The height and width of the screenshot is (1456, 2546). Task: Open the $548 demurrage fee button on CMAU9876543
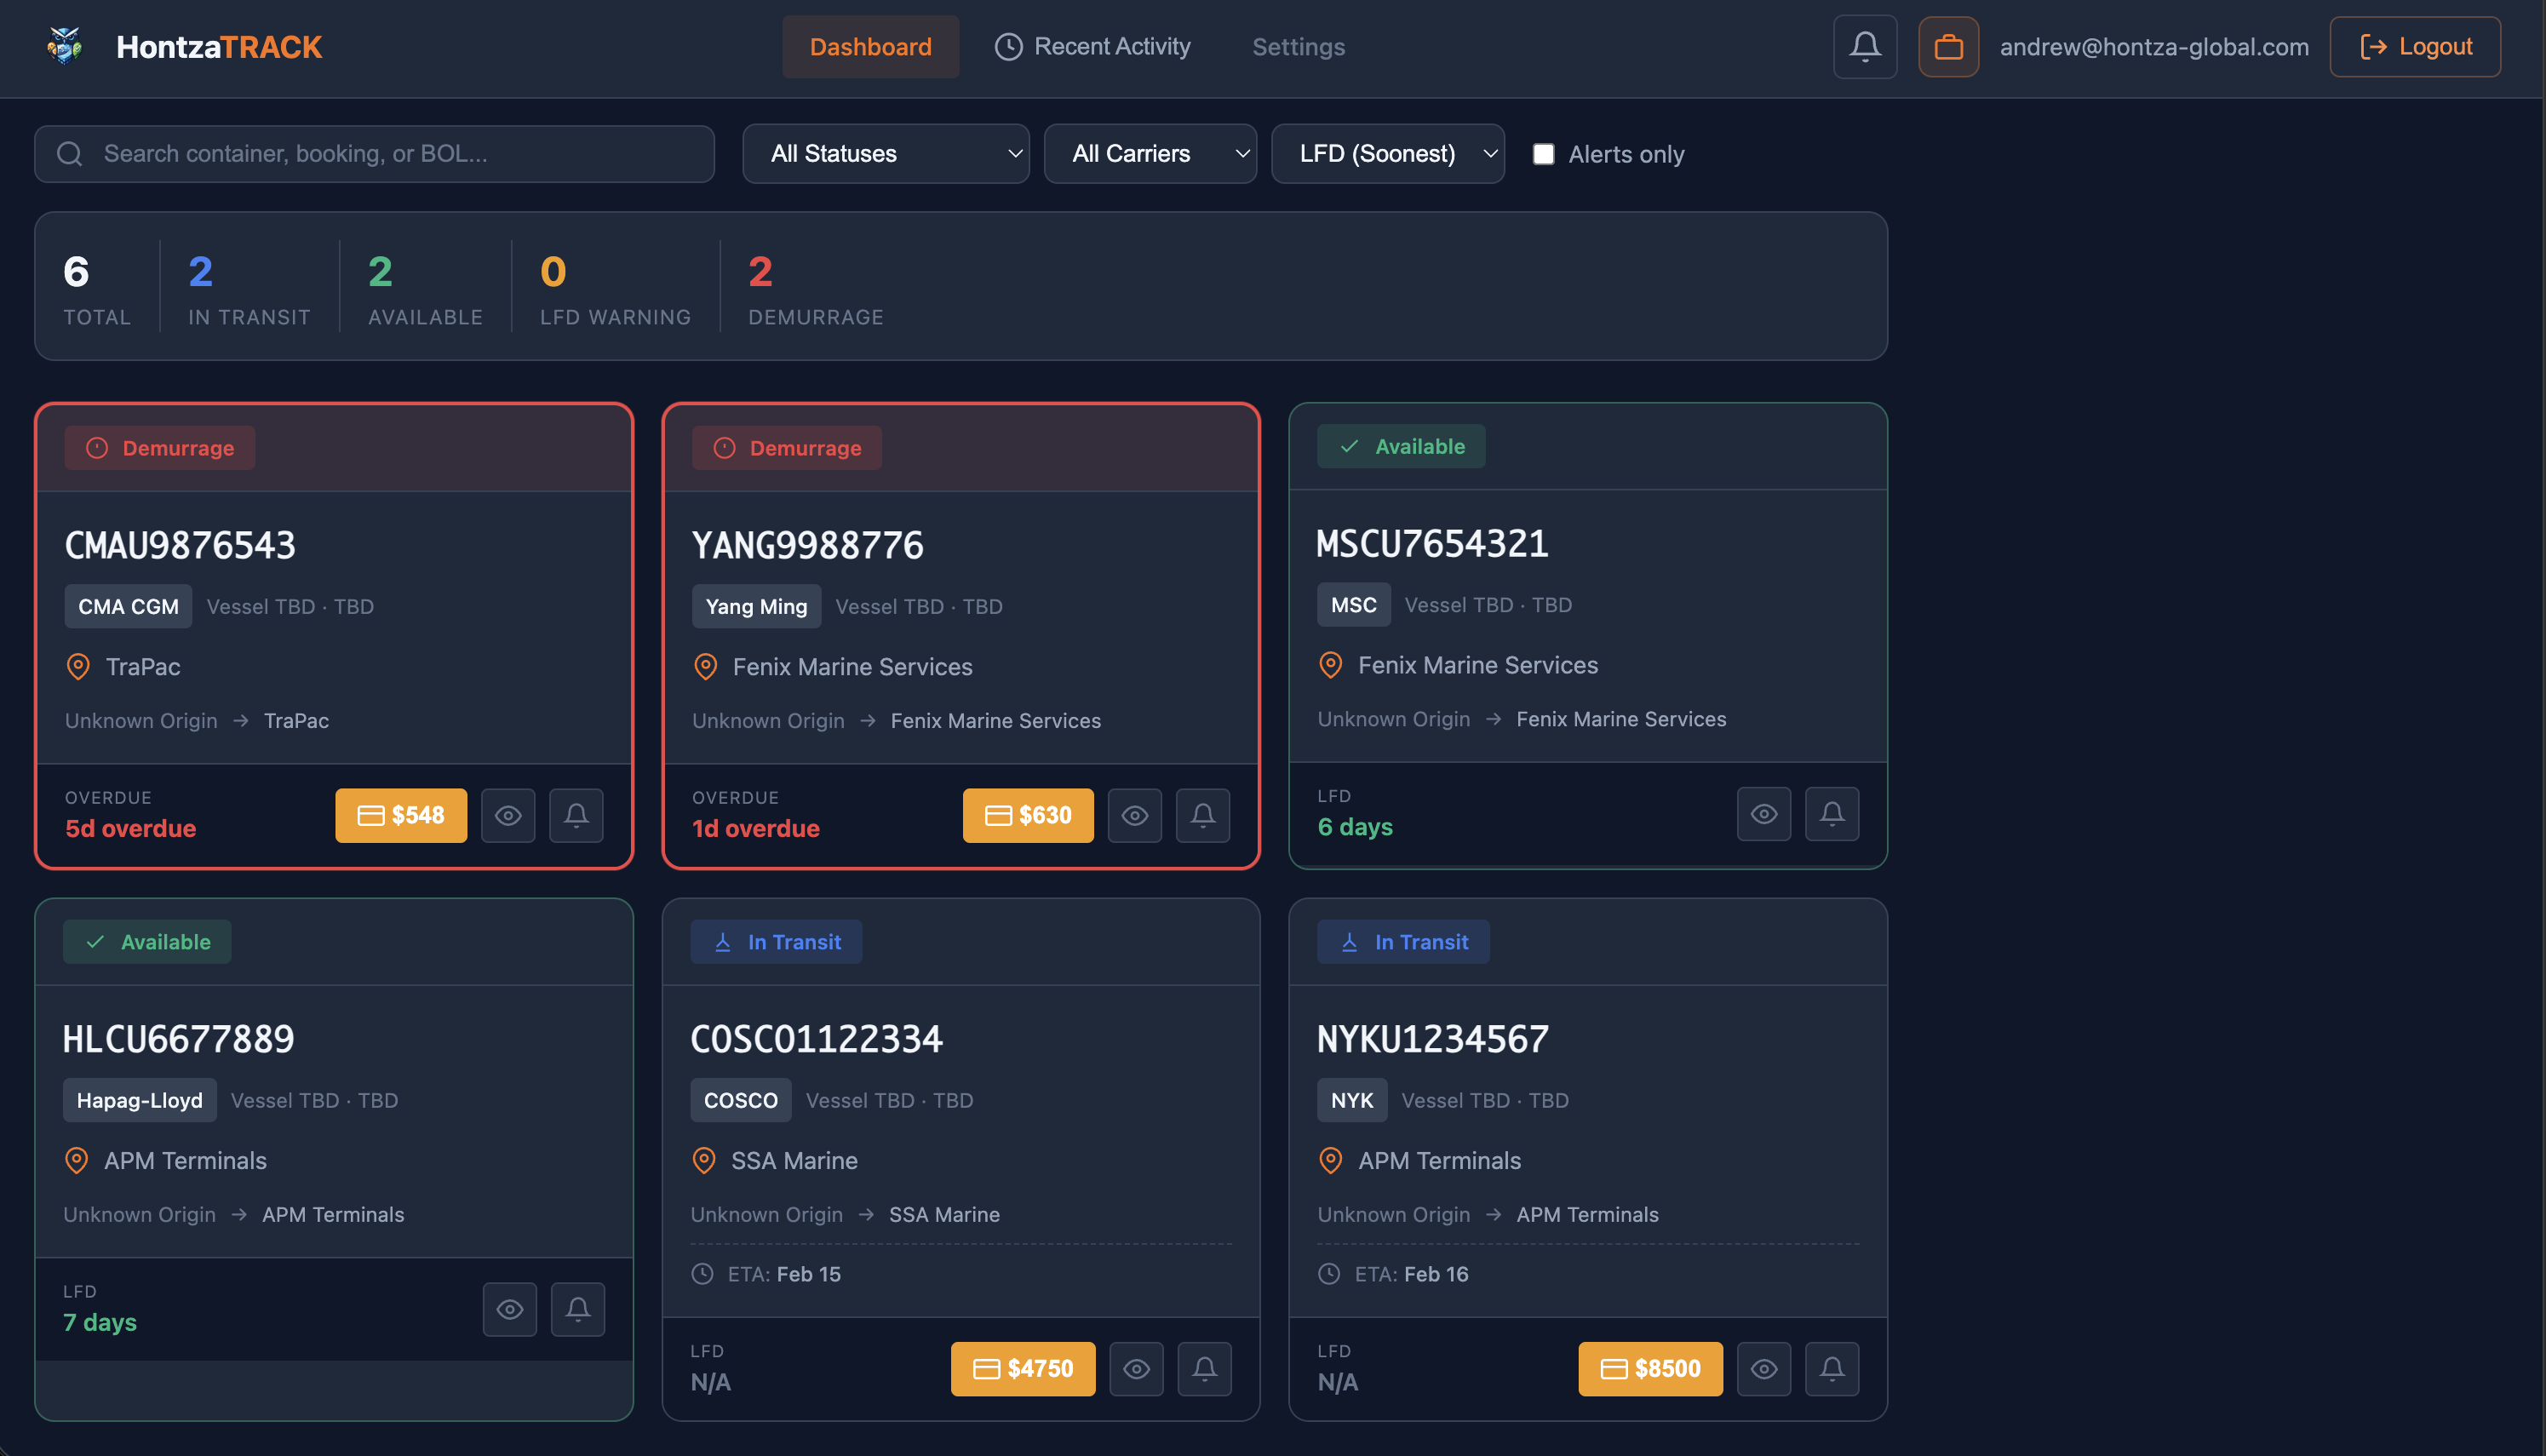coord(400,815)
